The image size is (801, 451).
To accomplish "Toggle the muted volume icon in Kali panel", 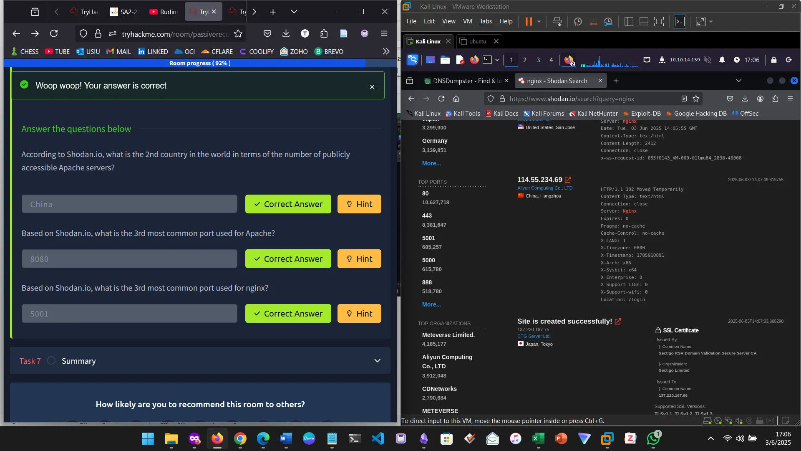I will [708, 60].
